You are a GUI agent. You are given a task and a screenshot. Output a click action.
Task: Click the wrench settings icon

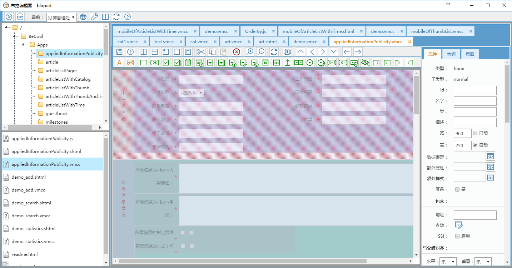coord(94,17)
